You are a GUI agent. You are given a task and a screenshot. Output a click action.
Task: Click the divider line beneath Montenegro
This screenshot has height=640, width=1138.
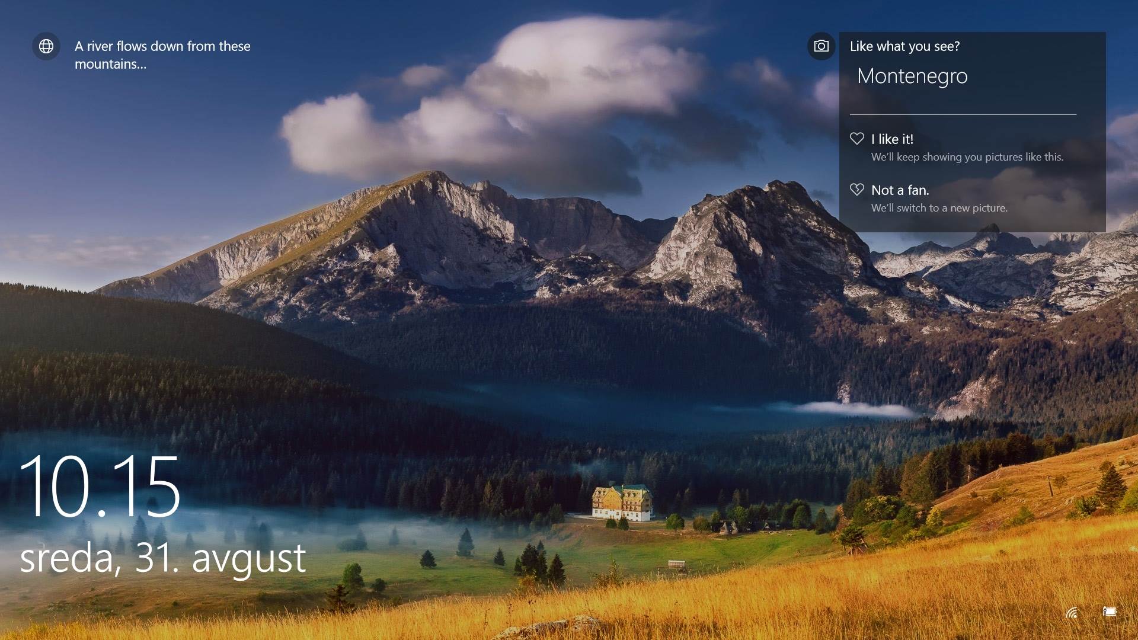click(x=963, y=114)
